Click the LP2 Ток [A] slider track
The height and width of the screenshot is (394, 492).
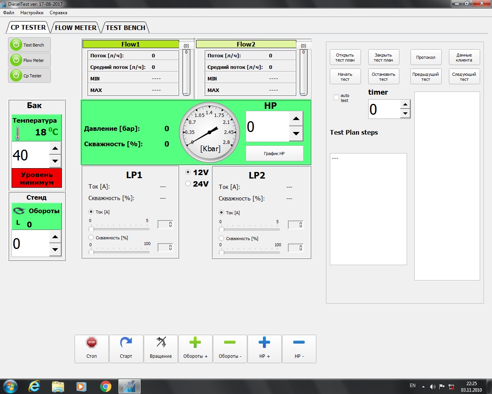250,229
